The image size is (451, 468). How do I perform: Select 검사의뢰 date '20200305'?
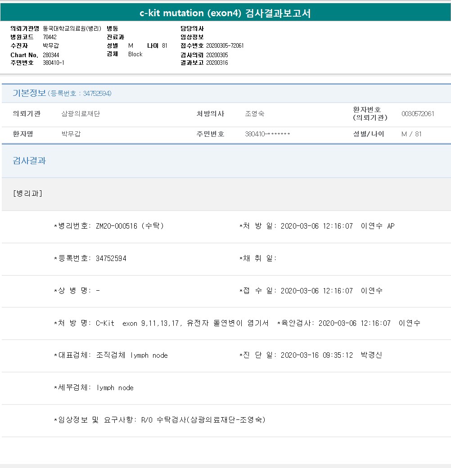[217, 55]
